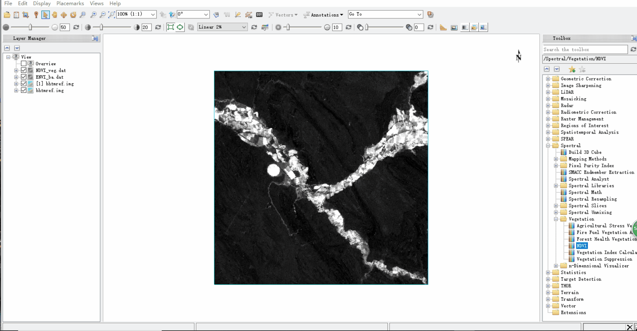Open Vegetation Suppression tool
The height and width of the screenshot is (331, 637).
point(604,259)
